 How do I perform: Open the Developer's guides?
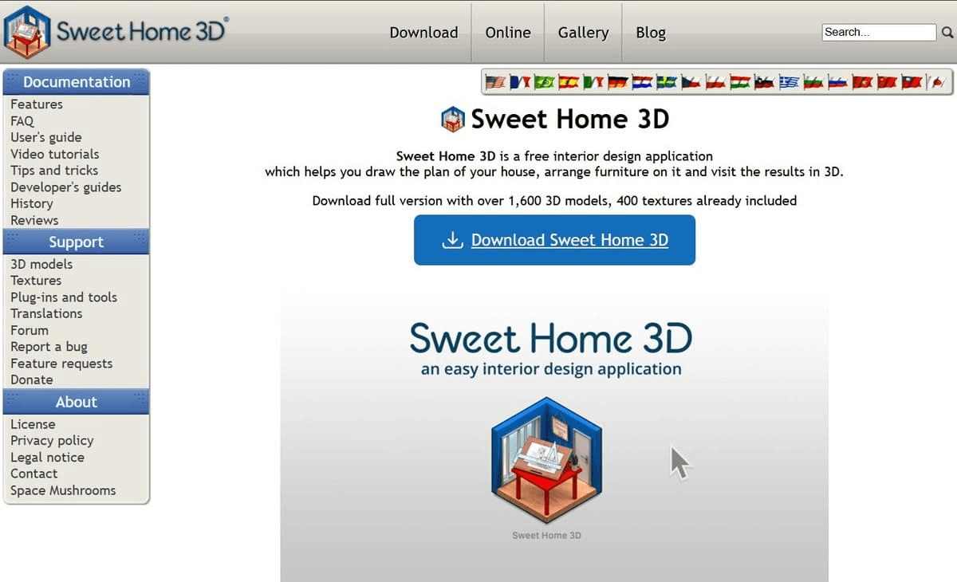[x=66, y=187]
